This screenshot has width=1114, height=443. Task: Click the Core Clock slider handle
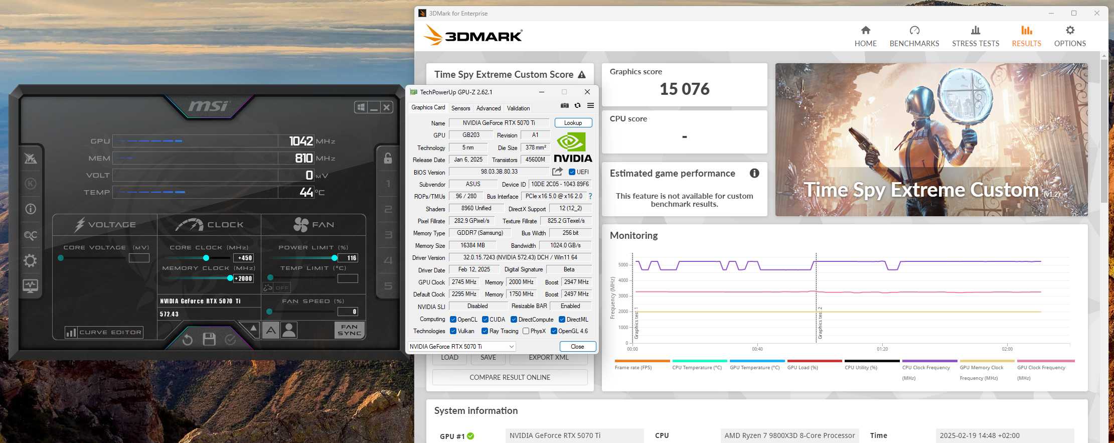point(206,258)
